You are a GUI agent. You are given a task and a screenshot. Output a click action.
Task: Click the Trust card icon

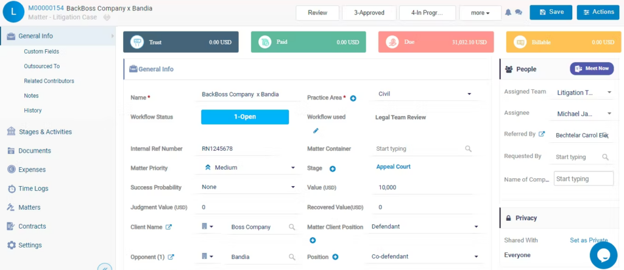click(x=138, y=42)
